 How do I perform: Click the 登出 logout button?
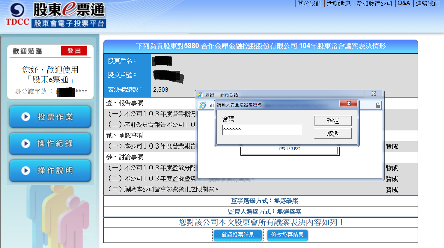pos(74,51)
